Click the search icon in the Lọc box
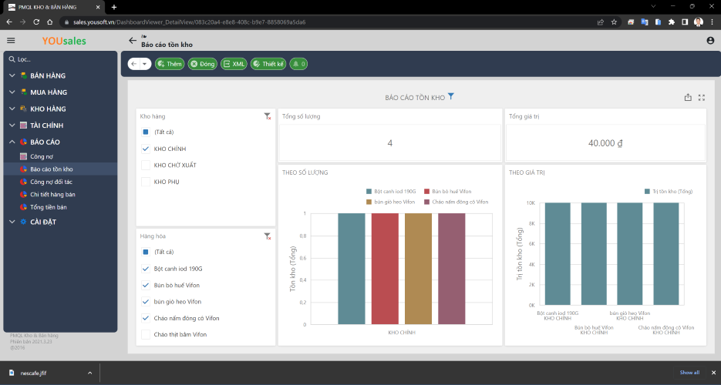Screen dimensions: 721x385 point(12,59)
